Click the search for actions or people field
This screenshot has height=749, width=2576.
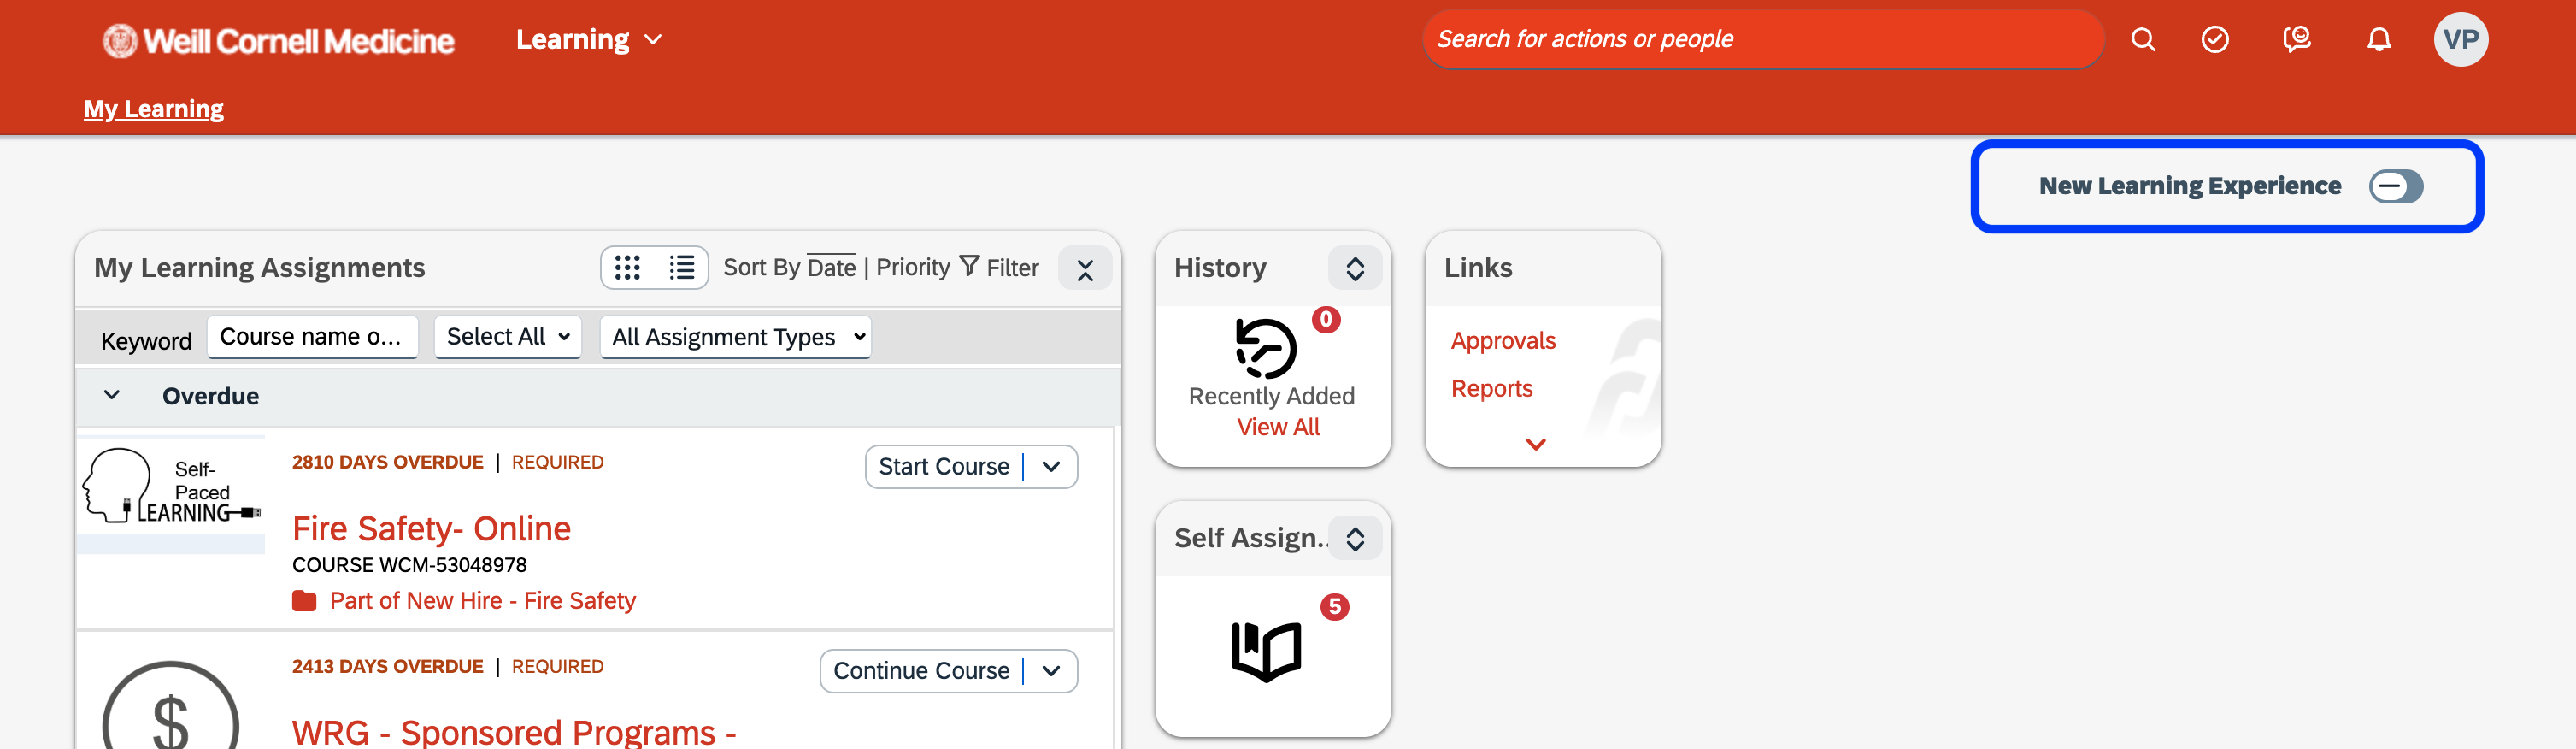click(x=1763, y=40)
